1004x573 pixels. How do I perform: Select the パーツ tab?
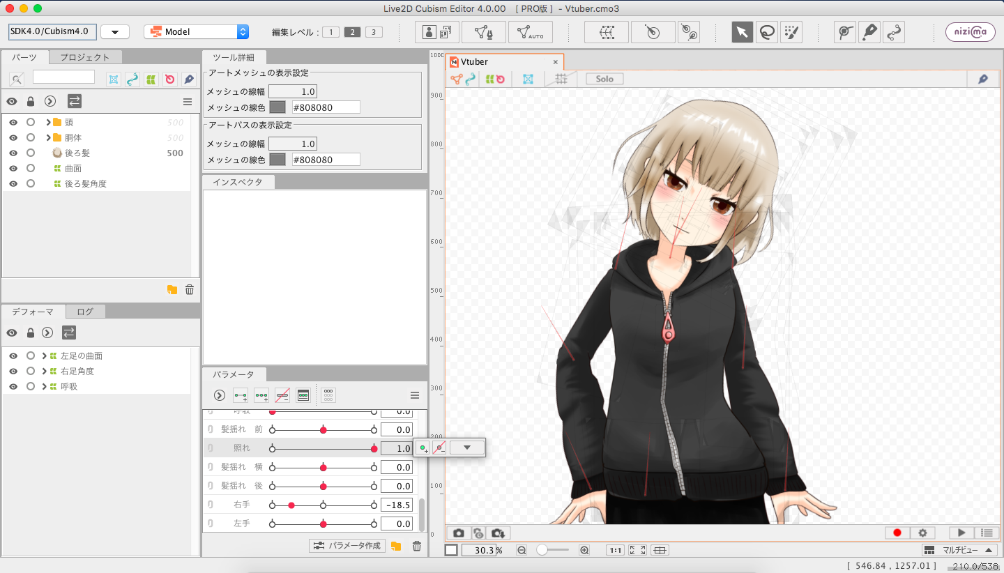point(24,57)
